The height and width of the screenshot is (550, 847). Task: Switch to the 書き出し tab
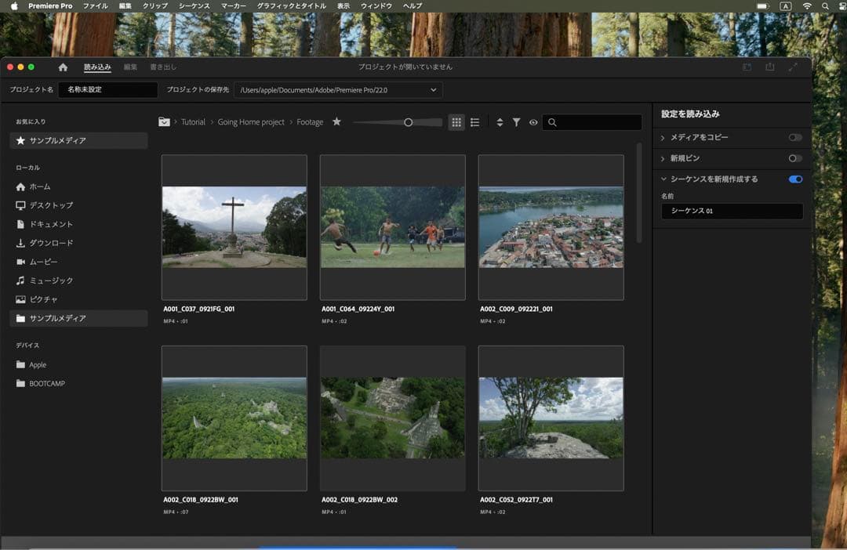pos(163,67)
